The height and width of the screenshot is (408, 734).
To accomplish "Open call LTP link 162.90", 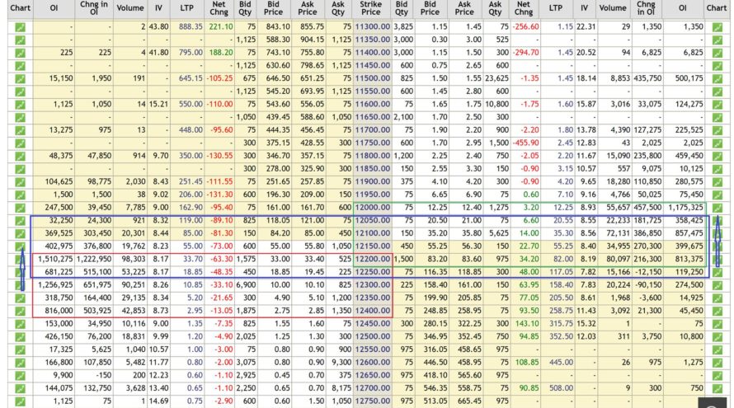I will (x=191, y=207).
